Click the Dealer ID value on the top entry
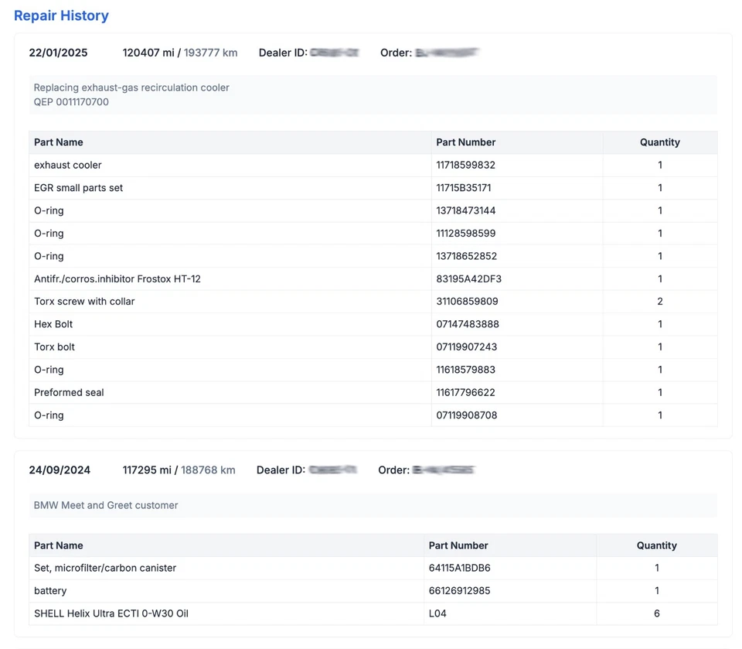The height and width of the screenshot is (649, 742). point(334,53)
